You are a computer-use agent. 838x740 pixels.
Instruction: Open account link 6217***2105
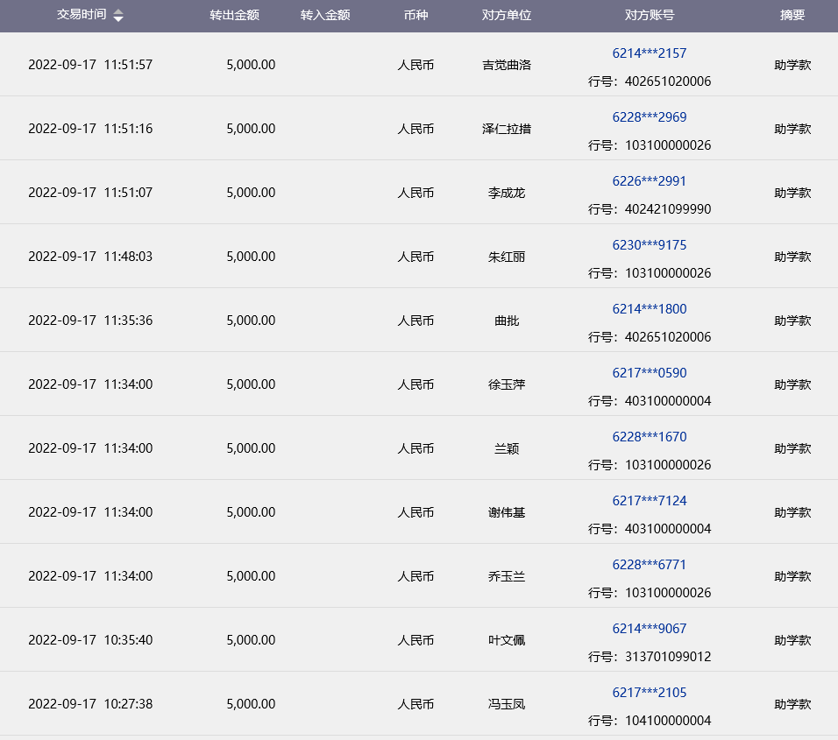[x=650, y=693]
